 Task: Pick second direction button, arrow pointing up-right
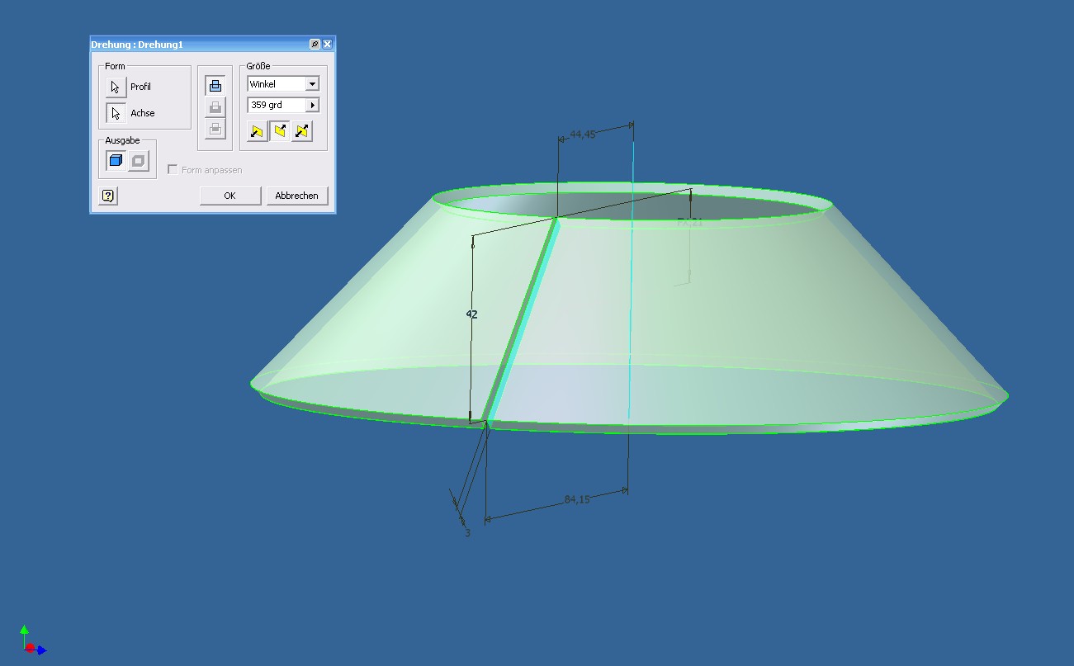pyautogui.click(x=280, y=130)
